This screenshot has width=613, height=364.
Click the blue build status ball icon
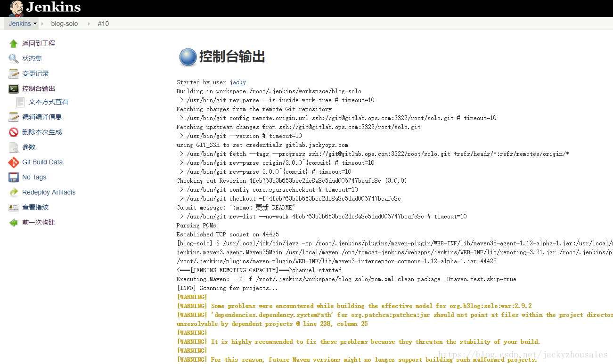(188, 57)
